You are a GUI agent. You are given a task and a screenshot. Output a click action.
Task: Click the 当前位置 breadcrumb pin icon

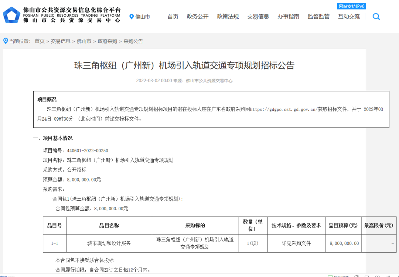click(6, 41)
